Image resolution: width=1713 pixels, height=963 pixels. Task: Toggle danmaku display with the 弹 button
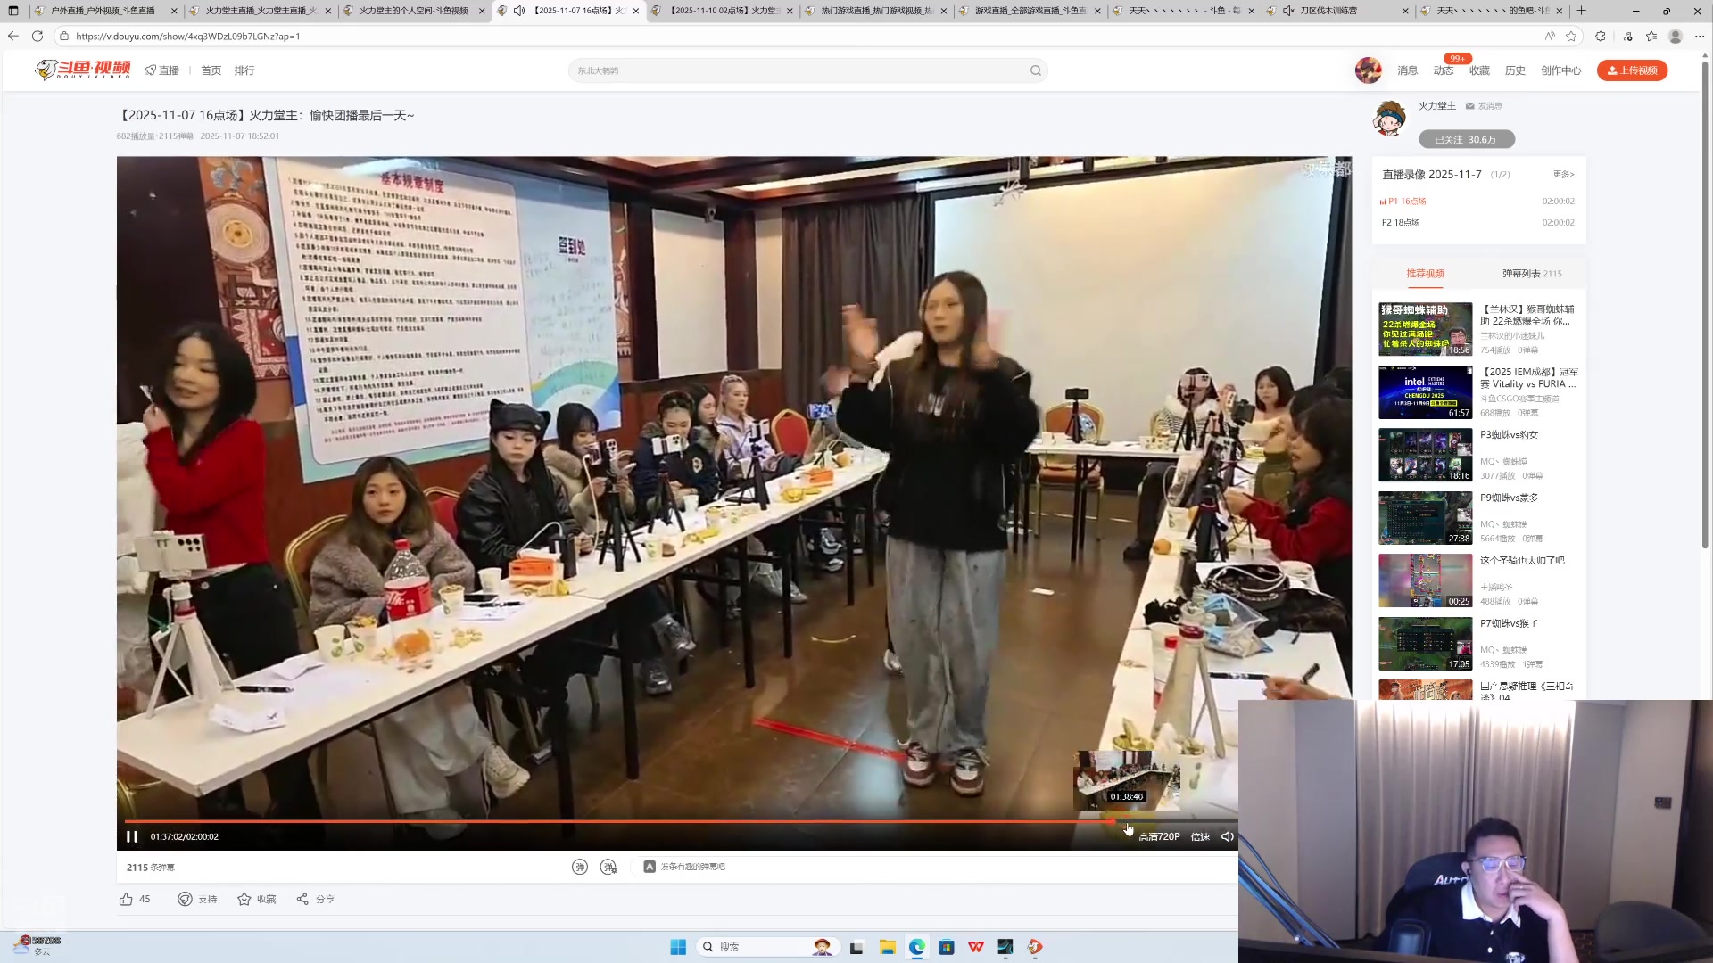coord(580,866)
